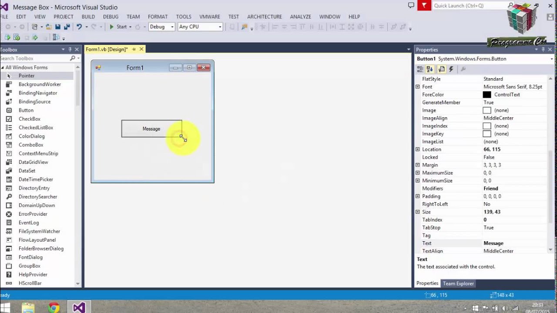Switch Properties to Categorized view icon
Screen dimensions: 557x313
420,69
